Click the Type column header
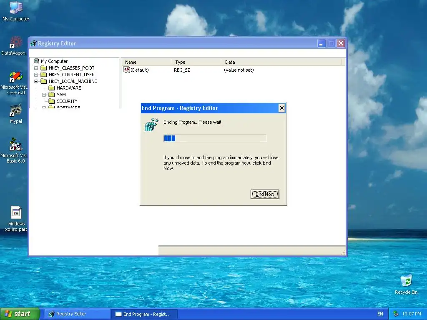The height and width of the screenshot is (320, 427). (196, 62)
